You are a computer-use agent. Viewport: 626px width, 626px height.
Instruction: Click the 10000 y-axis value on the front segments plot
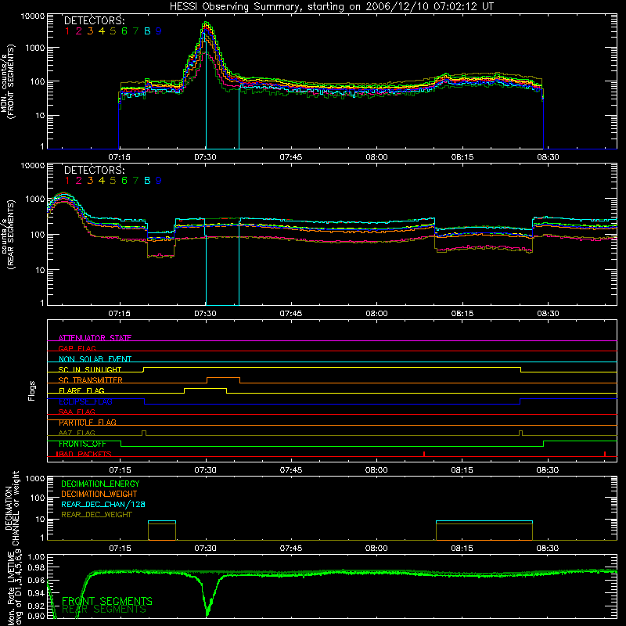click(x=33, y=16)
